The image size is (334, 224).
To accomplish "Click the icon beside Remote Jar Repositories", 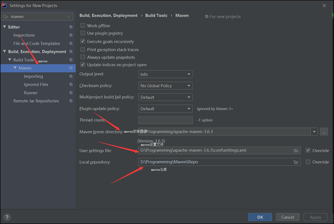I will 71,101.
